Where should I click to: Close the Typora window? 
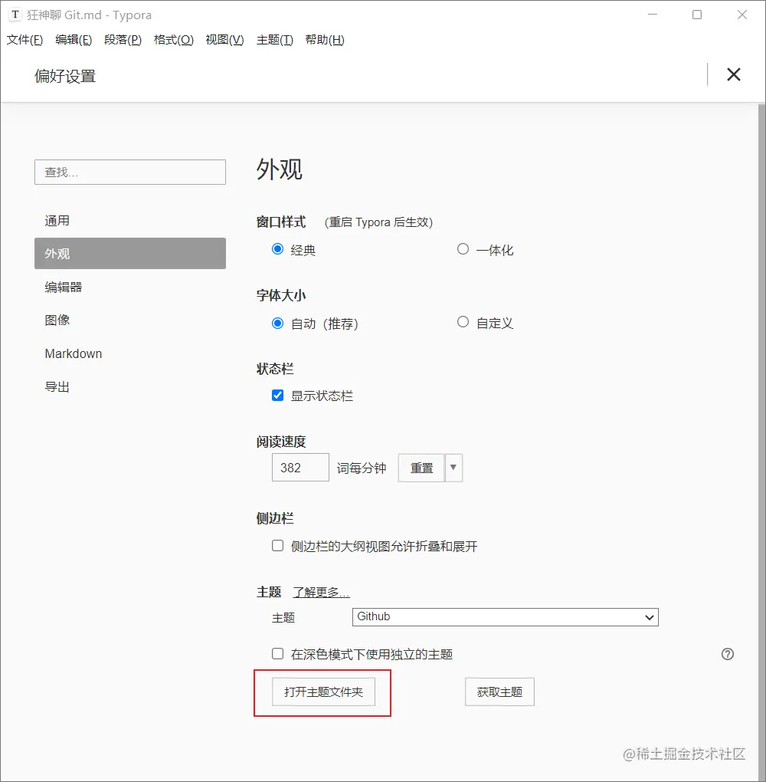tap(742, 15)
